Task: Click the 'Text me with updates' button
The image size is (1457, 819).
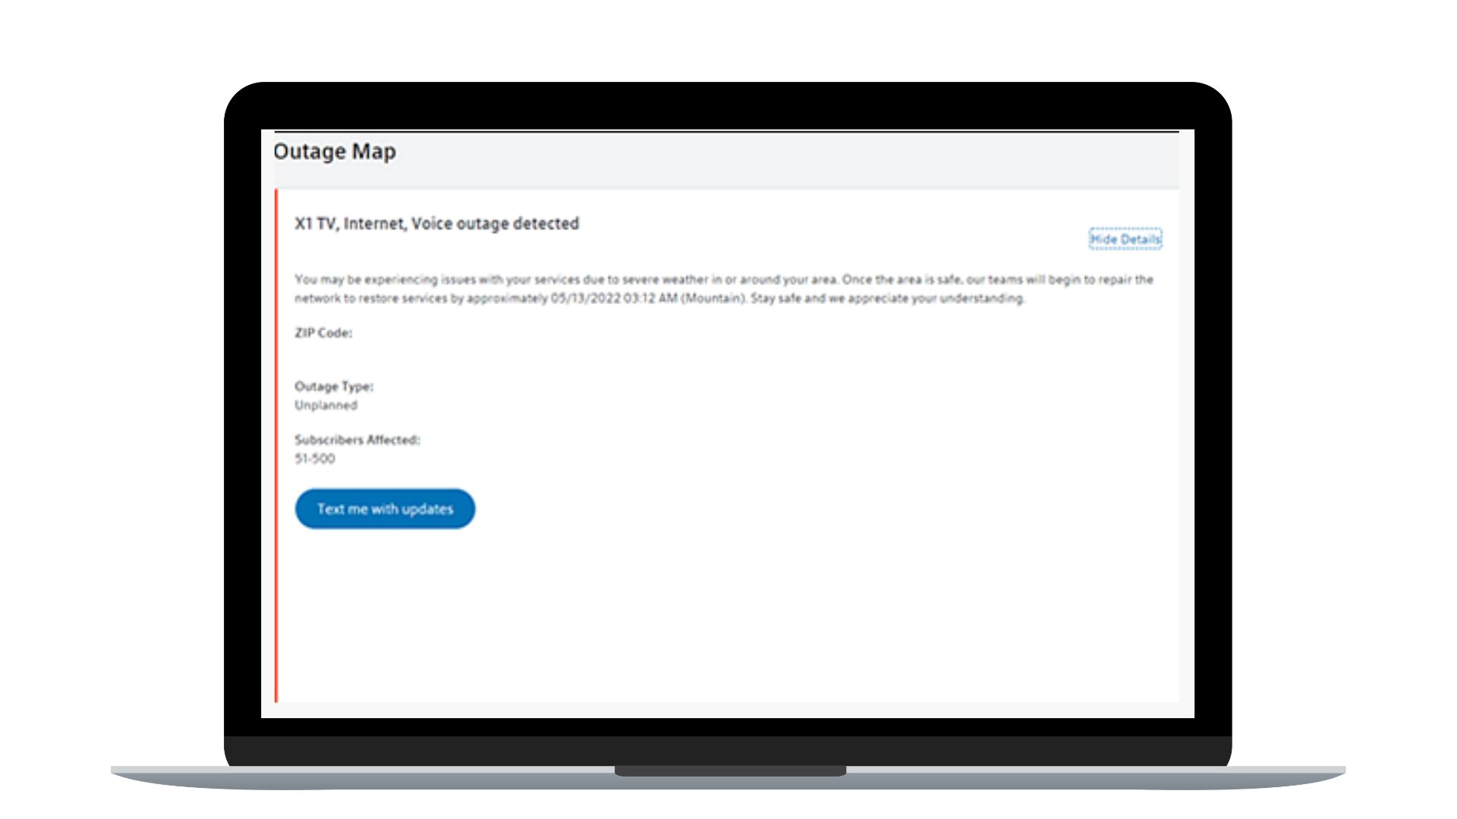Action: (x=385, y=509)
